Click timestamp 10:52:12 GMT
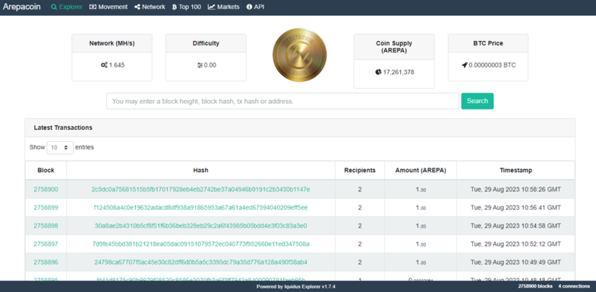This screenshot has width=596, height=292. (516, 244)
